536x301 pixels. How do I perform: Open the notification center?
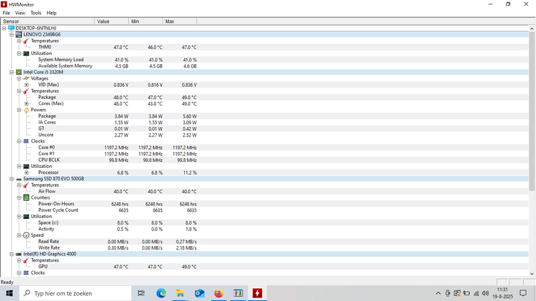pos(523,293)
